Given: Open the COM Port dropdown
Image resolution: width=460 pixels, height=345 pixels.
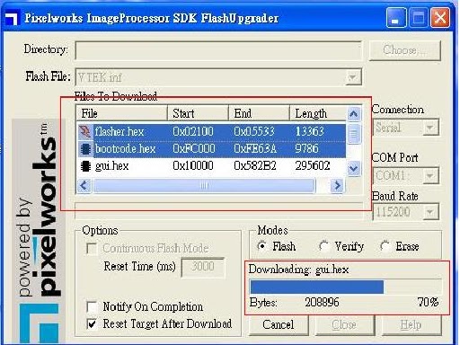Looking at the screenshot, I should point(430,176).
